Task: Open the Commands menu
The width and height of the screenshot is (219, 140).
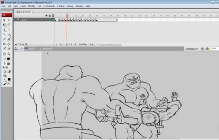Action: click(x=49, y=6)
